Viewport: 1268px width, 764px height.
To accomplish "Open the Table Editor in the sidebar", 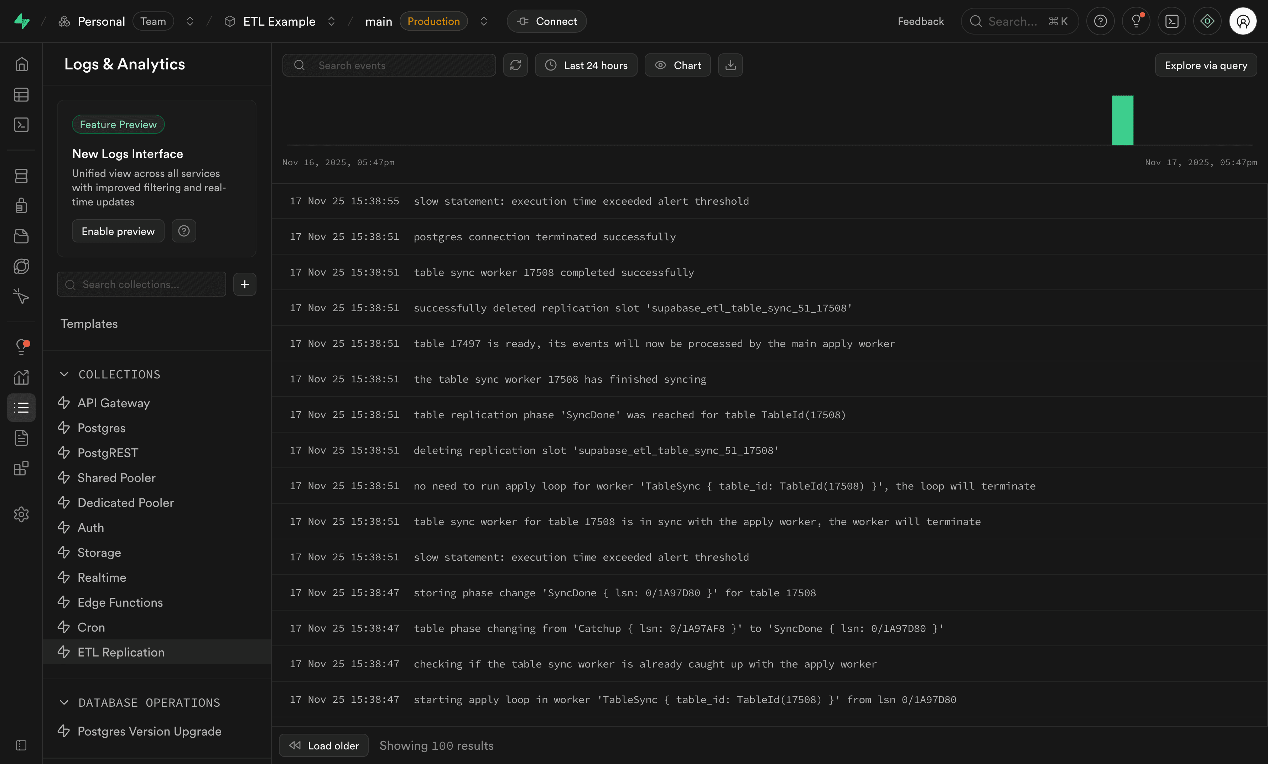I will pyautogui.click(x=21, y=95).
